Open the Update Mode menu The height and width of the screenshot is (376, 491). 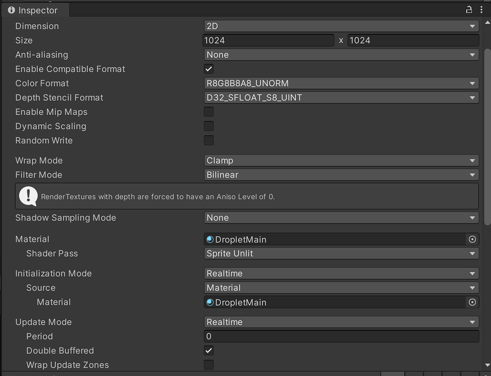tap(341, 322)
